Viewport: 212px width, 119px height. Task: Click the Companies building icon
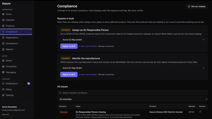pyautogui.click(x=3, y=66)
